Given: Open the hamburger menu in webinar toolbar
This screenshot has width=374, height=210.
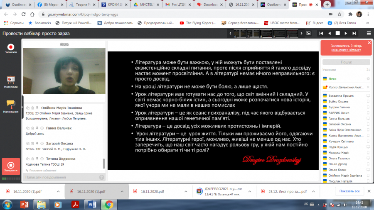Looking at the screenshot, I should [x=369, y=33].
